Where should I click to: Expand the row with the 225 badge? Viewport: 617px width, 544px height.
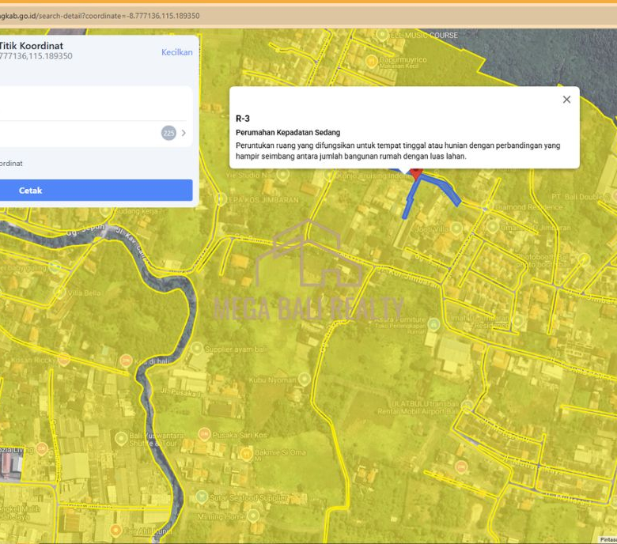pos(184,133)
